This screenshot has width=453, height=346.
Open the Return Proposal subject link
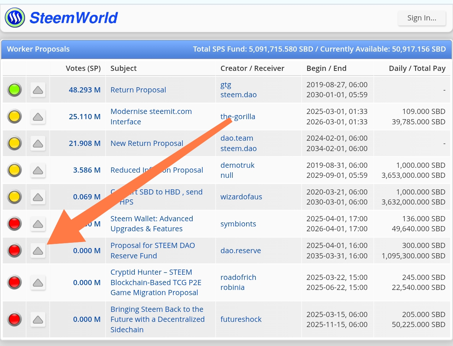[x=138, y=90]
